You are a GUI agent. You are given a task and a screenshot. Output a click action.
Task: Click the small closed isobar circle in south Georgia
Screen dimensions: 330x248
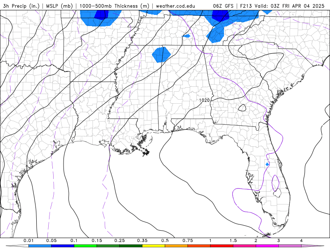tap(242, 108)
